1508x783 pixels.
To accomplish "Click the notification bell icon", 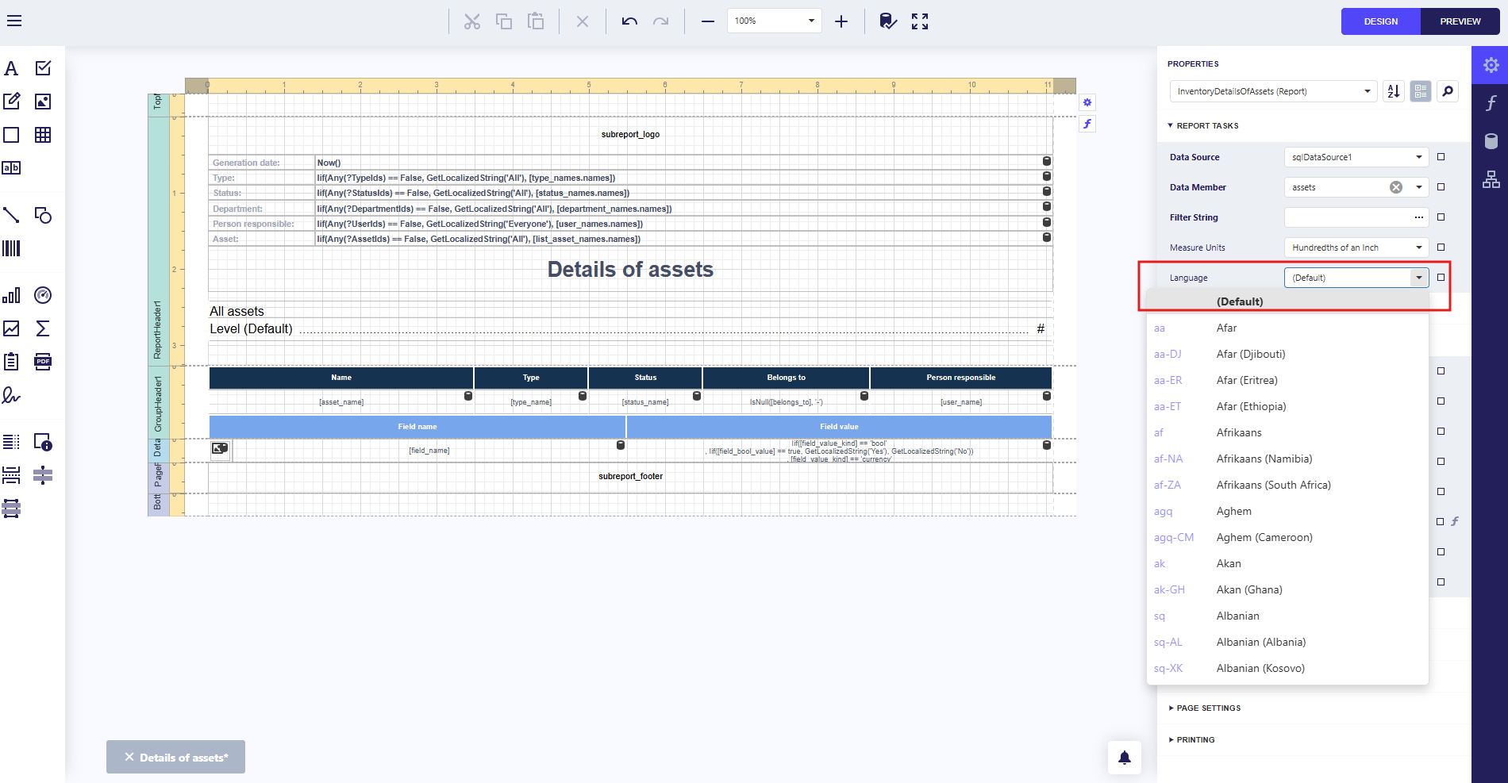I will 1124,758.
